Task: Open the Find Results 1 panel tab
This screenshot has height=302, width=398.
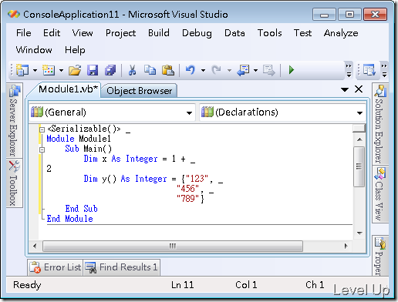Action: pos(121,267)
